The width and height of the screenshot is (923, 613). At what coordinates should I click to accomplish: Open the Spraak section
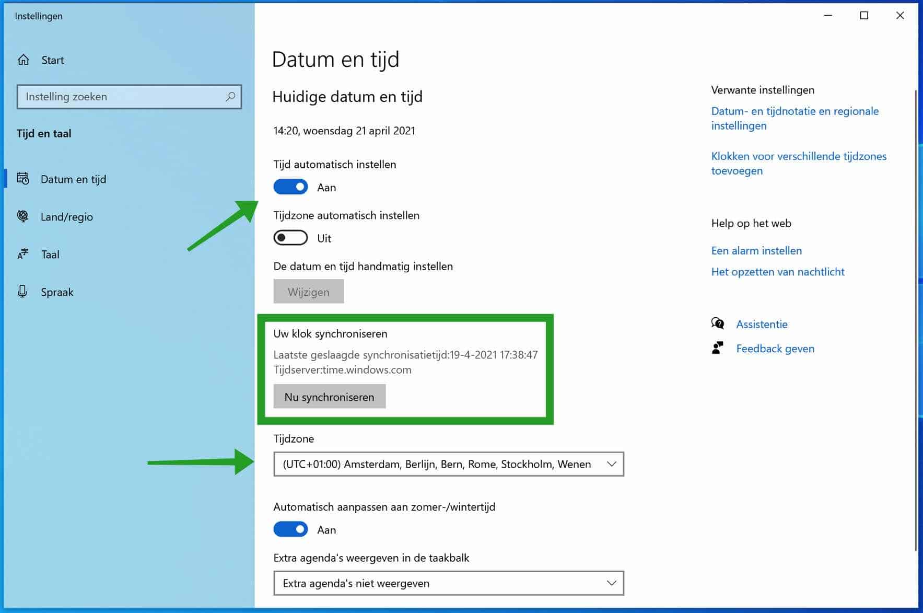point(129,292)
